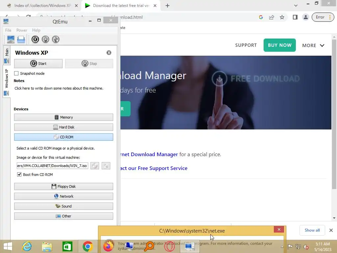Image resolution: width=337 pixels, height=253 pixels.
Task: Click the Opera taskbar icon
Action: tap(169, 246)
